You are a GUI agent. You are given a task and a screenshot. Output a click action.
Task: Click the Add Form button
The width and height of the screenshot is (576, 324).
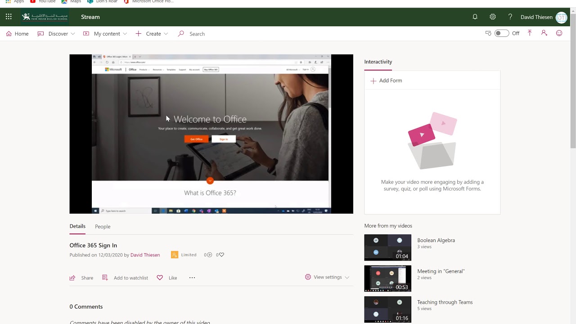pyautogui.click(x=386, y=81)
